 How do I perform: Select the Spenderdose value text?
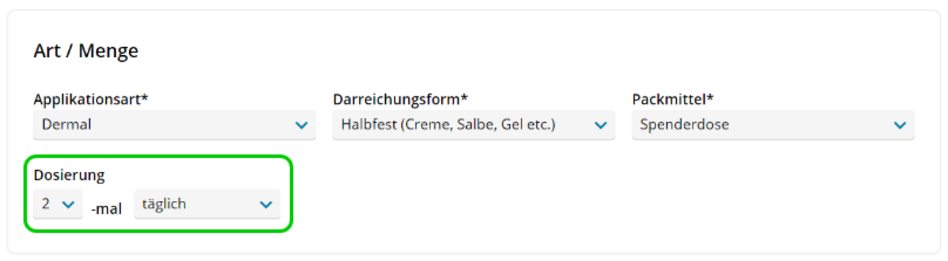(x=684, y=124)
